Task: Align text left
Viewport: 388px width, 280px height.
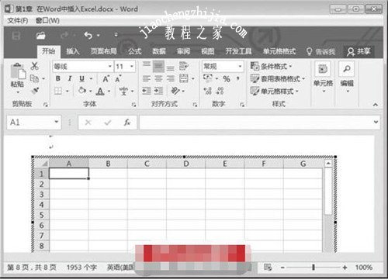Action: pyautogui.click(x=147, y=78)
